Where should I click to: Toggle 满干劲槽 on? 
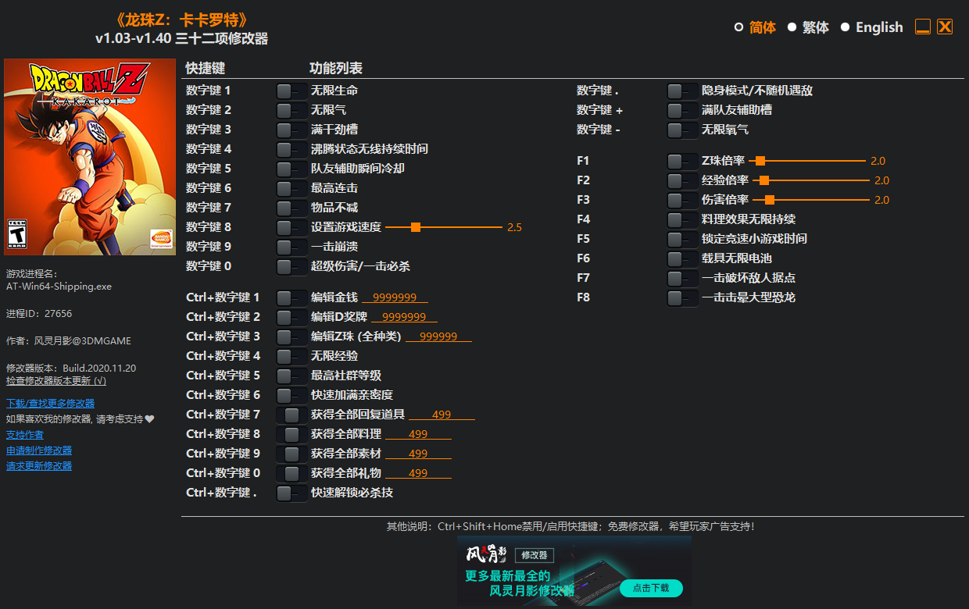pyautogui.click(x=291, y=130)
